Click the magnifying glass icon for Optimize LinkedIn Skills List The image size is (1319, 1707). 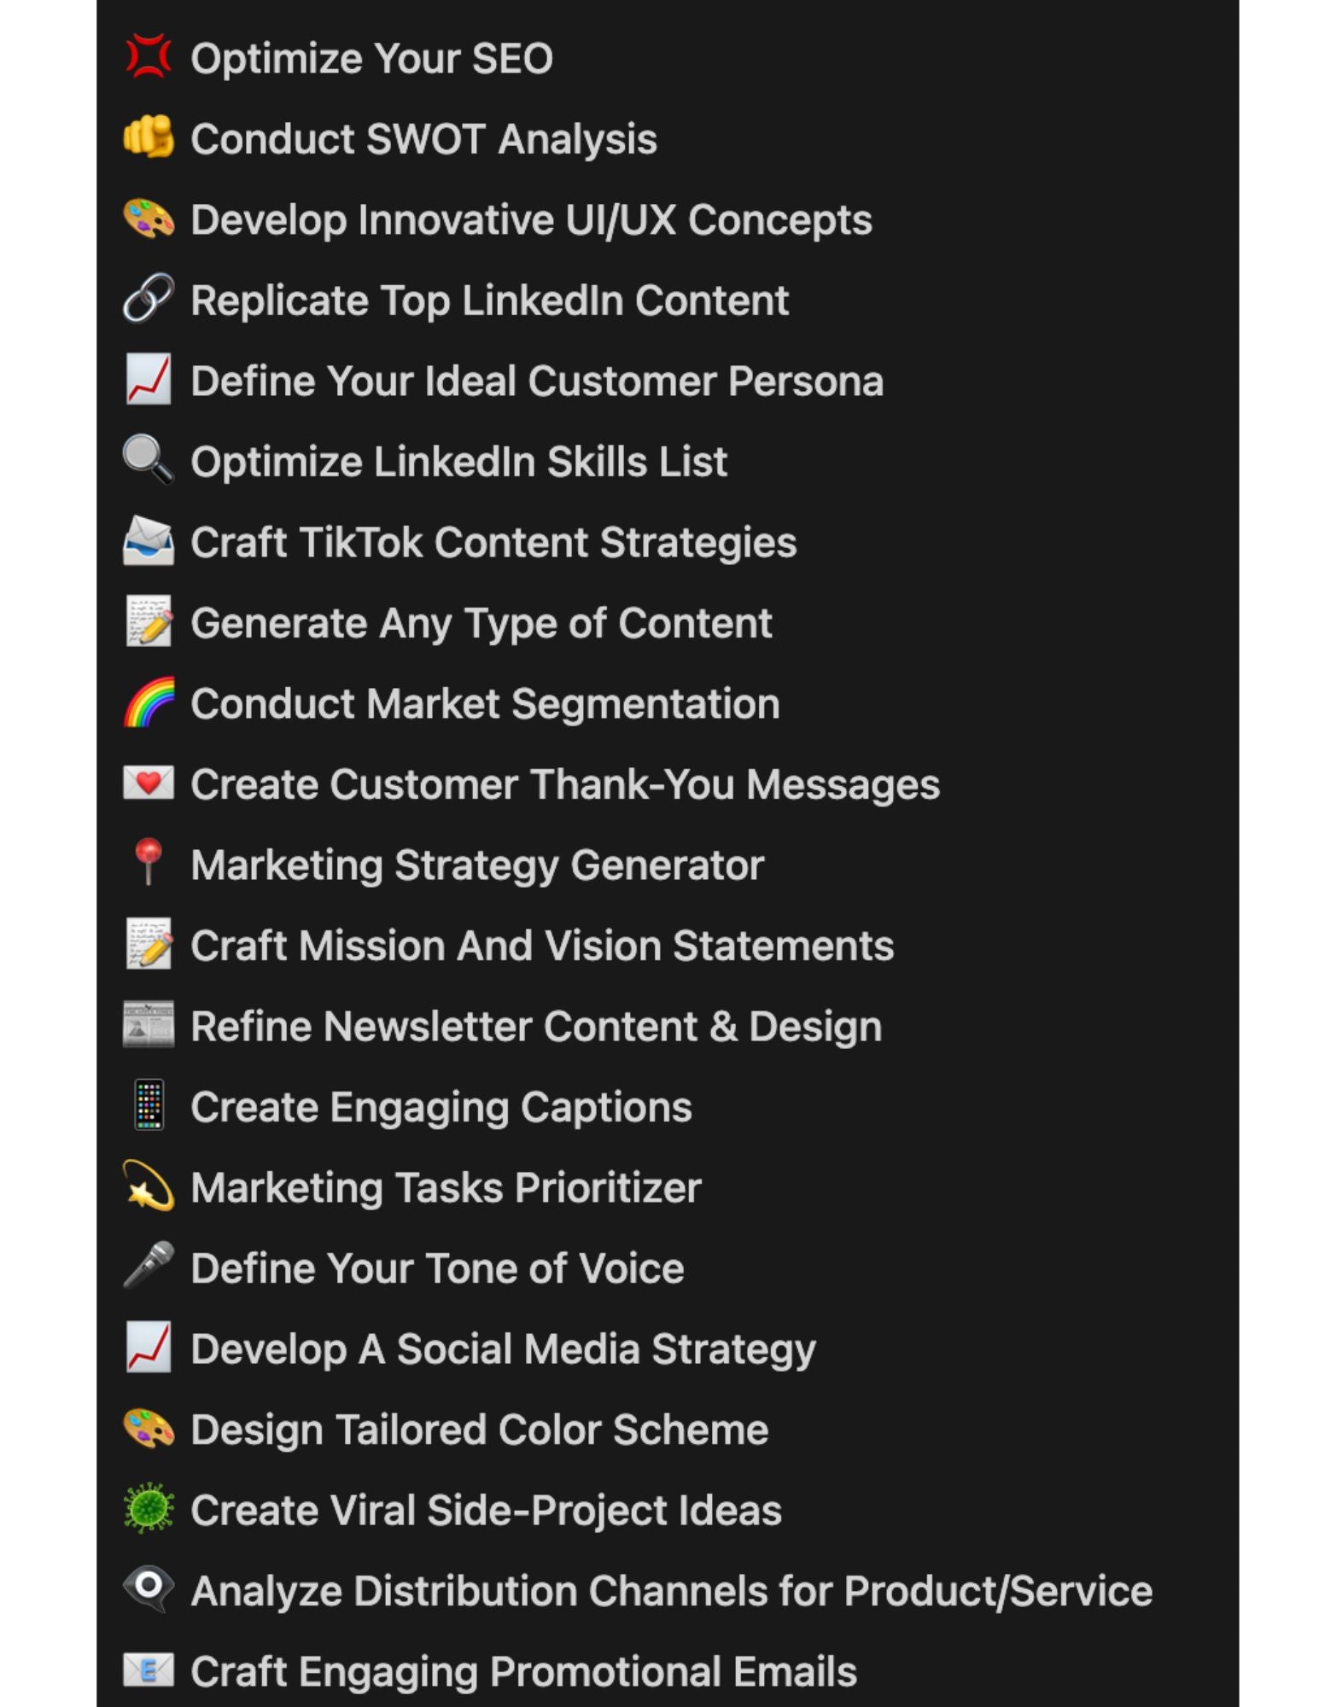point(148,460)
